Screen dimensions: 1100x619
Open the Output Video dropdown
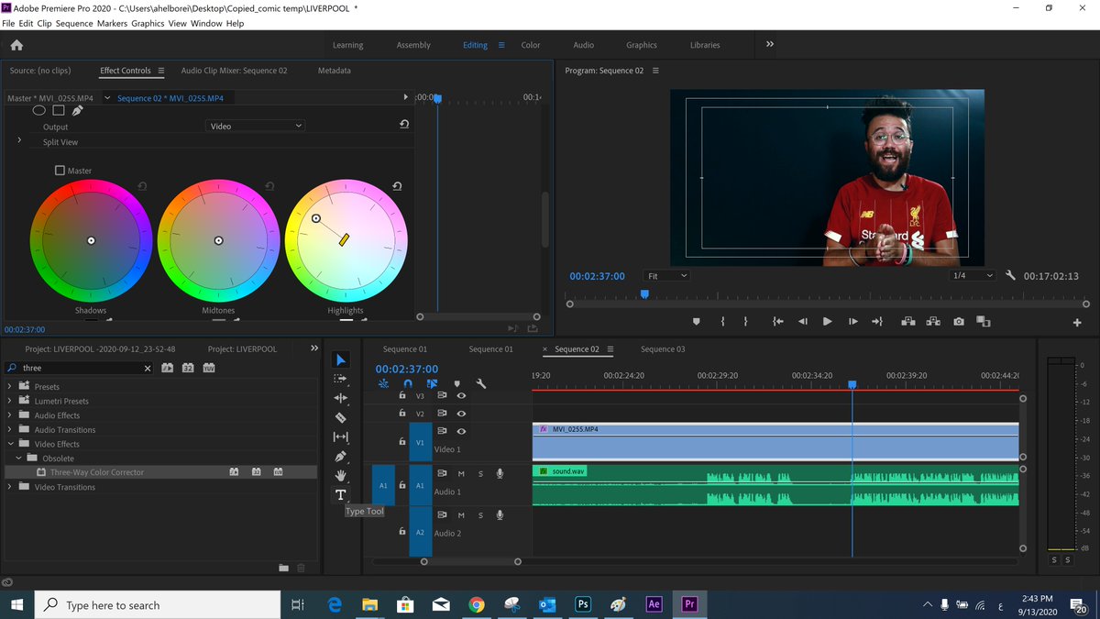254,127
